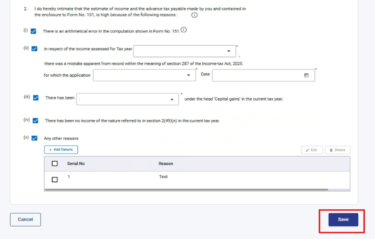Click info icon beside the reasons heading

pyautogui.click(x=194, y=15)
